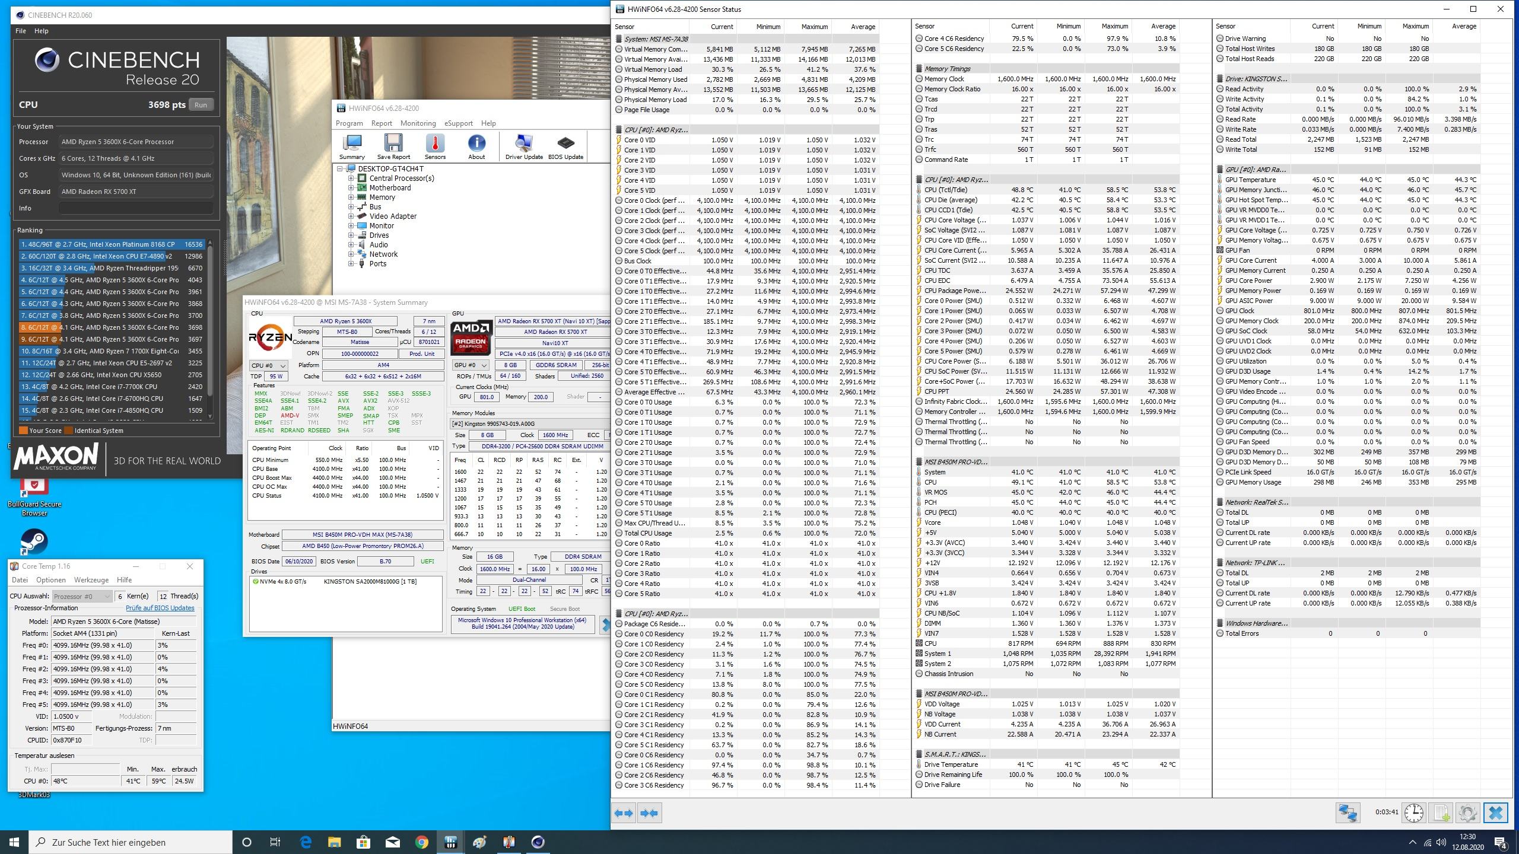Open Task View on taskbar
Viewport: 1519px width, 854px height.
coord(275,842)
